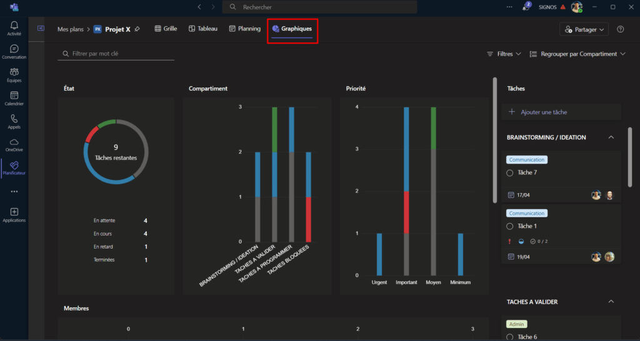Switch to the Planning tab
The image size is (640, 341).
click(244, 29)
